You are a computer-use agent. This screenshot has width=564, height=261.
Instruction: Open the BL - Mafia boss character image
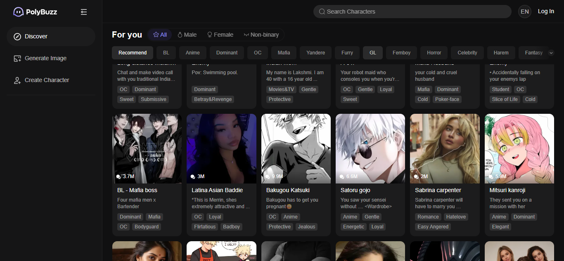coord(147,148)
